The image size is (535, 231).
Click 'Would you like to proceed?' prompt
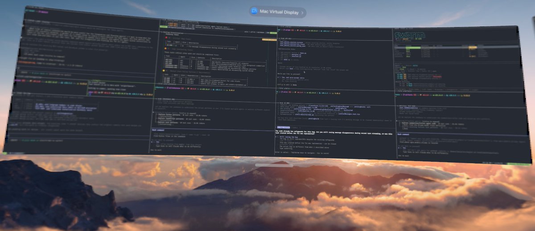[x=289, y=74]
